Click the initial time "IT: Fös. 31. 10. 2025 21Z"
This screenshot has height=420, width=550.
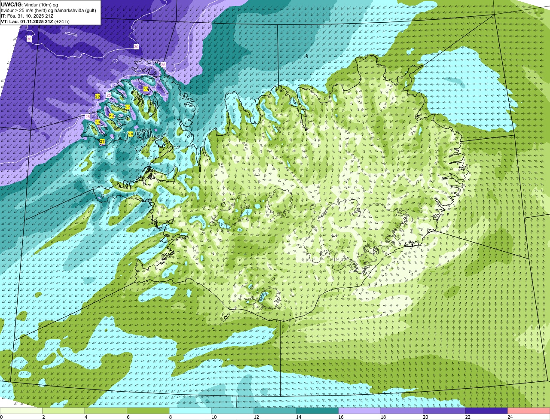(27, 15)
